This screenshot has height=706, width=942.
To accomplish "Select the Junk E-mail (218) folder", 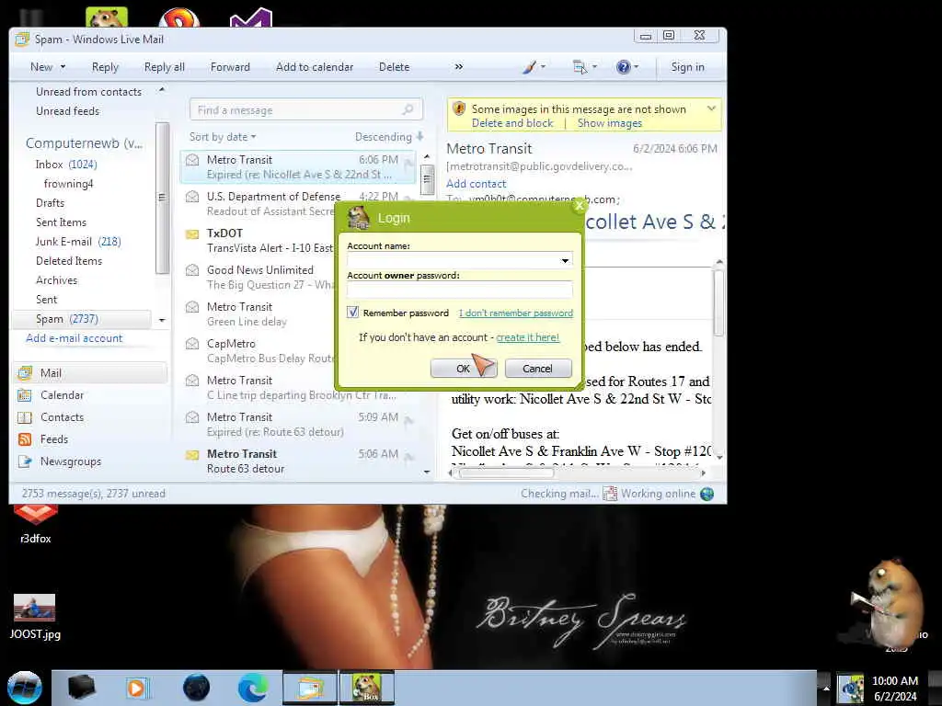I will pos(78,242).
